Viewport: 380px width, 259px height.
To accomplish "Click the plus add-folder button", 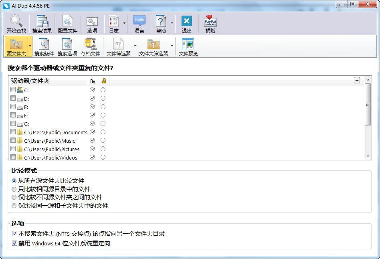I will click(x=357, y=80).
